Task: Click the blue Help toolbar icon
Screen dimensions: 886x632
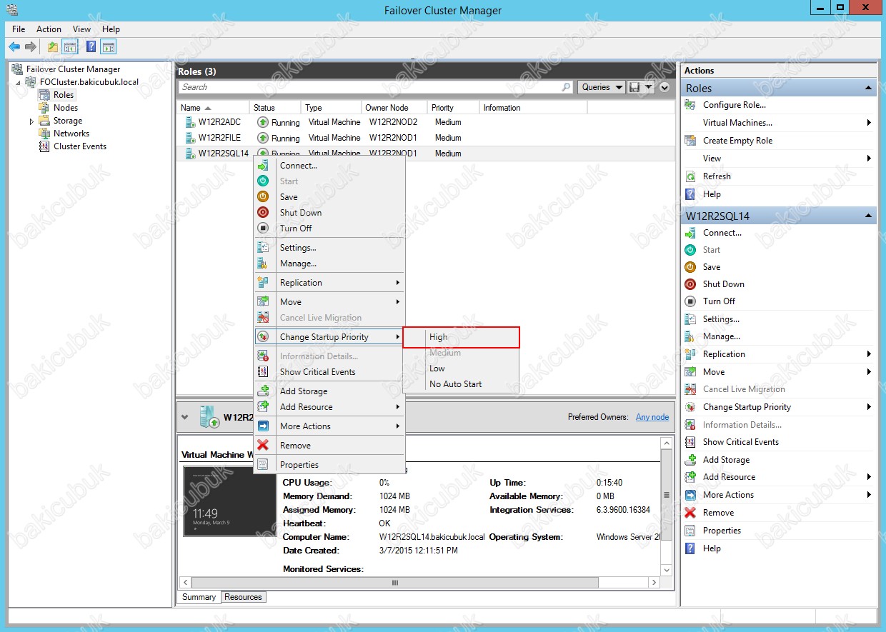Action: pos(91,47)
